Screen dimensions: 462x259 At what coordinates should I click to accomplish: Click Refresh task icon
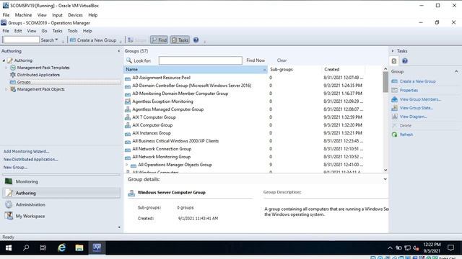click(x=395, y=135)
